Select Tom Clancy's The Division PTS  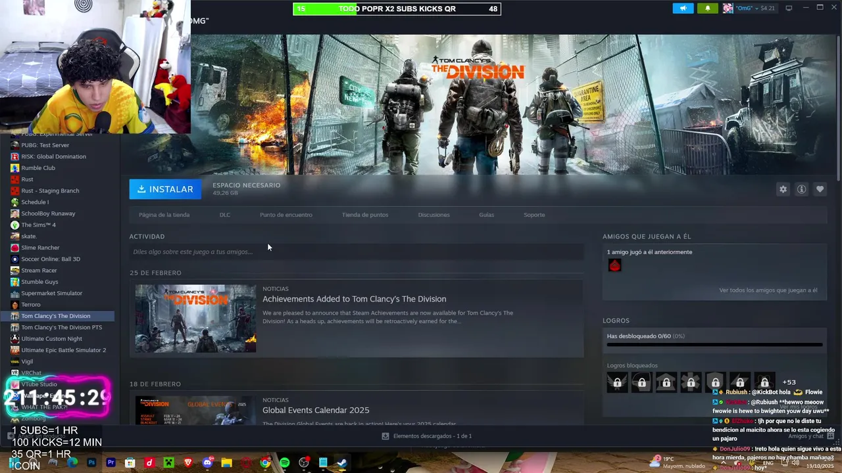(x=61, y=327)
